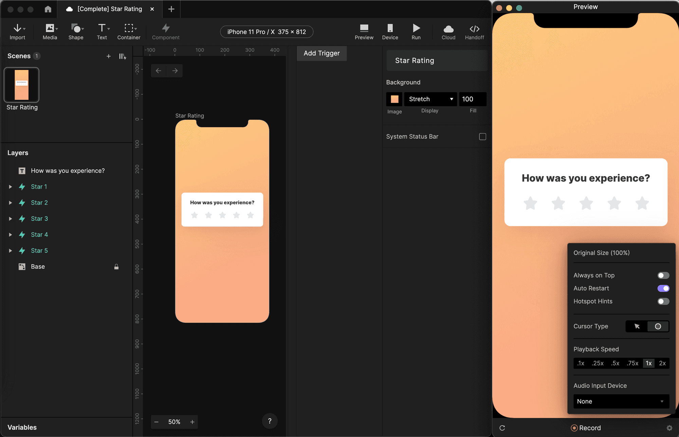Click the Home icon
The width and height of the screenshot is (679, 437).
coord(48,9)
